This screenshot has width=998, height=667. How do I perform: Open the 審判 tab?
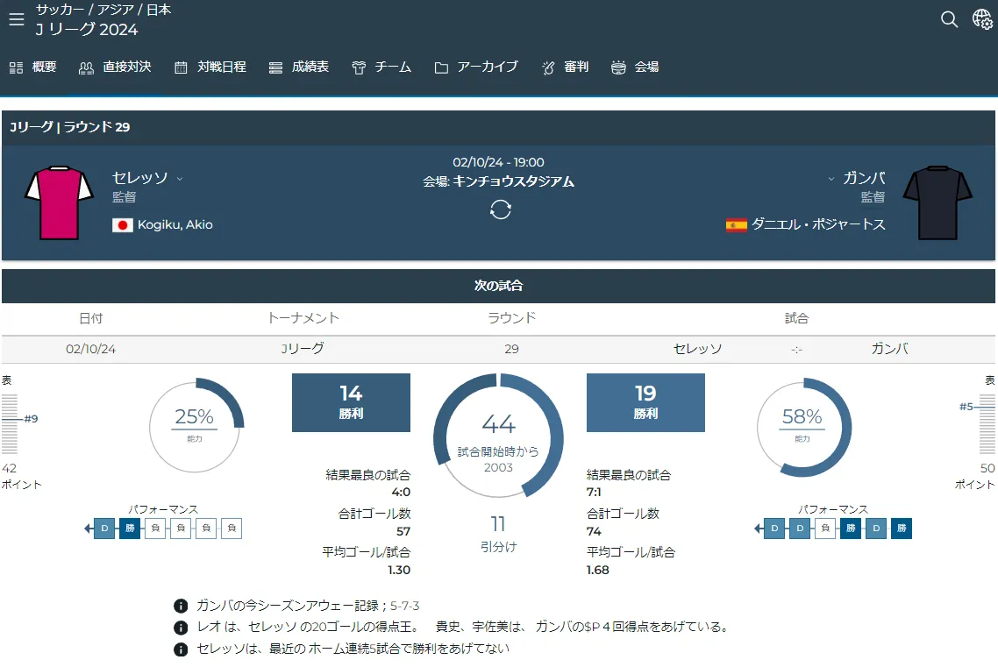565,67
